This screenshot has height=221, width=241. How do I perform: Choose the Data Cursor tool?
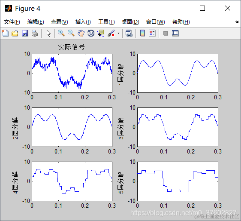point(101,33)
